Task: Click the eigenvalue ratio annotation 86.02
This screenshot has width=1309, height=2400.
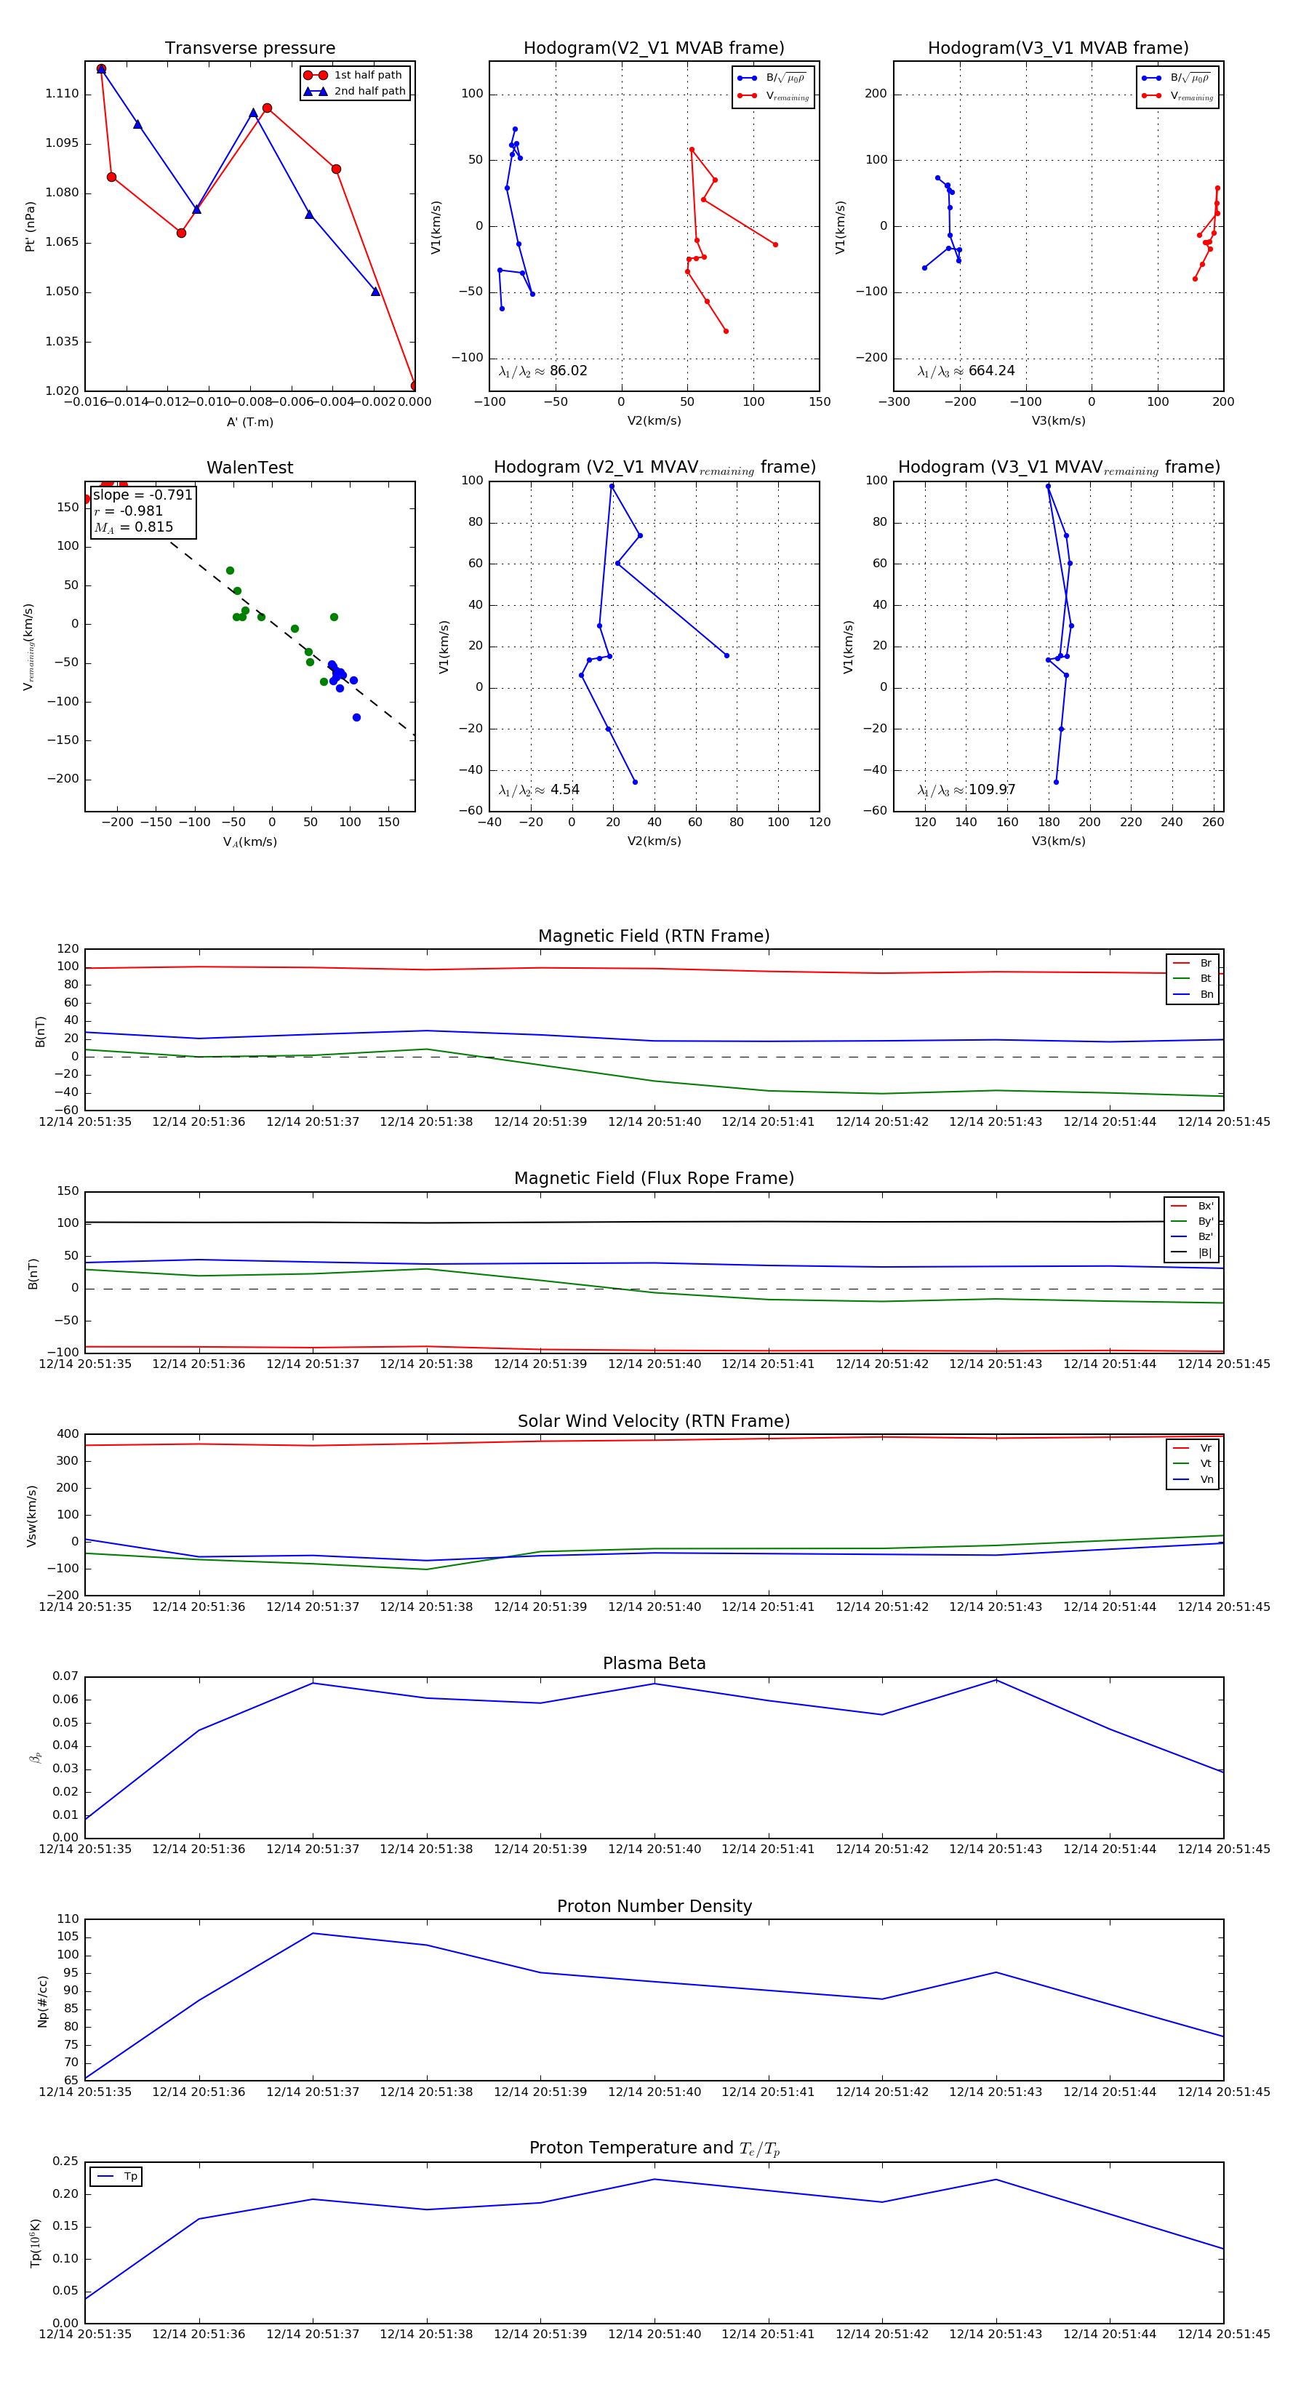Action: 543,371
